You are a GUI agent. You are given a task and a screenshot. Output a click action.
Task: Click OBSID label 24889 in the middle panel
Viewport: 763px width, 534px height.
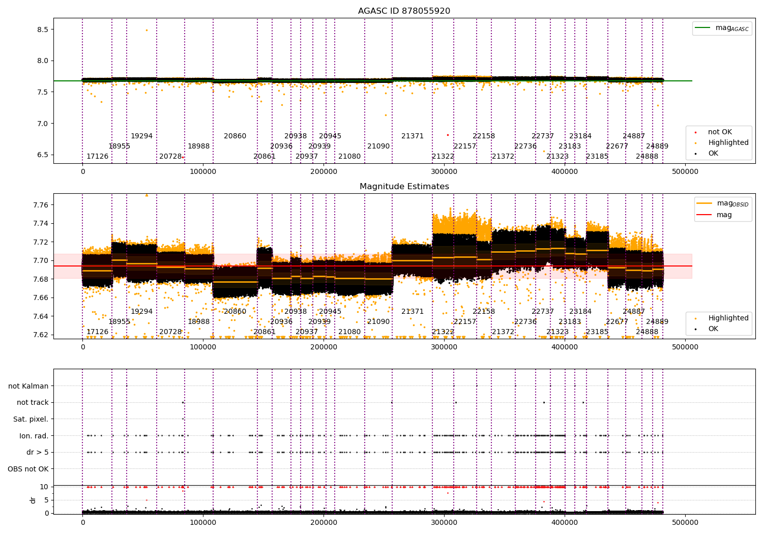pos(657,322)
